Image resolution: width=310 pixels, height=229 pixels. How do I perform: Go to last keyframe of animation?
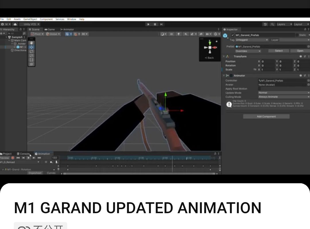pyautogui.click(x=39, y=158)
